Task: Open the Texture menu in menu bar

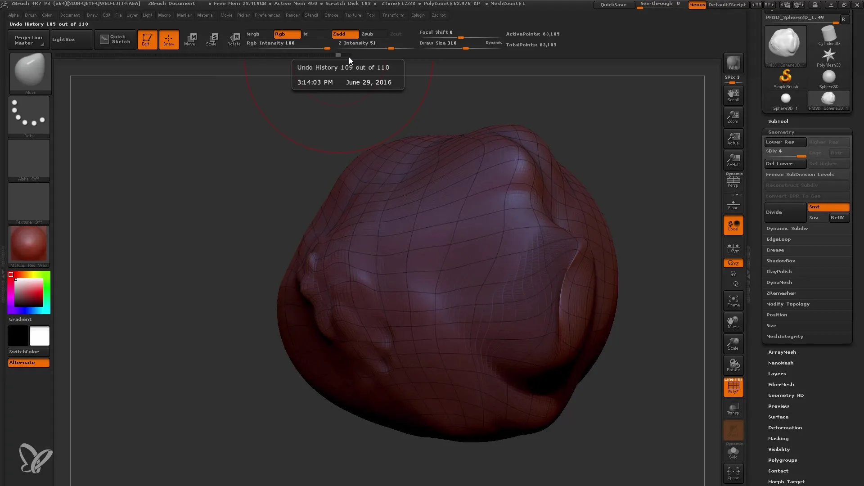Action: 352,15
